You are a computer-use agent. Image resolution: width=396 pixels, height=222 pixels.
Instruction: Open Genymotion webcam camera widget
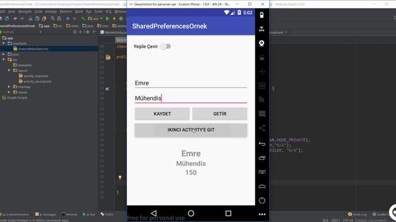point(262,43)
